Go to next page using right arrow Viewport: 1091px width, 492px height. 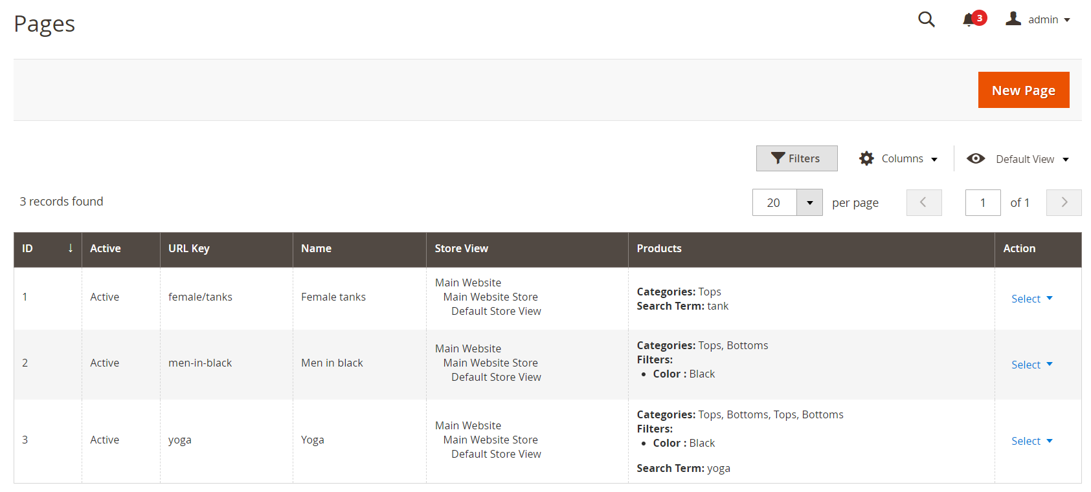[x=1064, y=202]
